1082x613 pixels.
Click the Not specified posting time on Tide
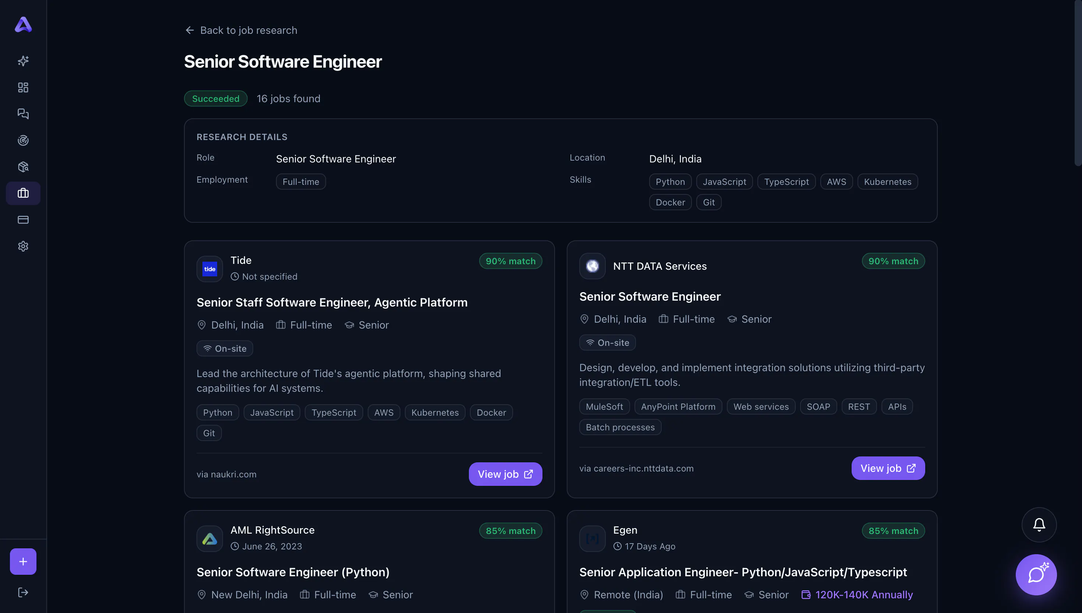click(x=270, y=277)
